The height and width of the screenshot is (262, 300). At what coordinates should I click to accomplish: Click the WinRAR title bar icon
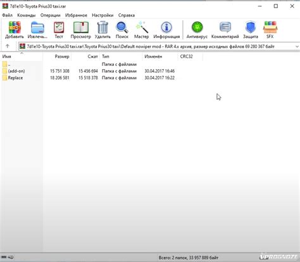coord(5,6)
